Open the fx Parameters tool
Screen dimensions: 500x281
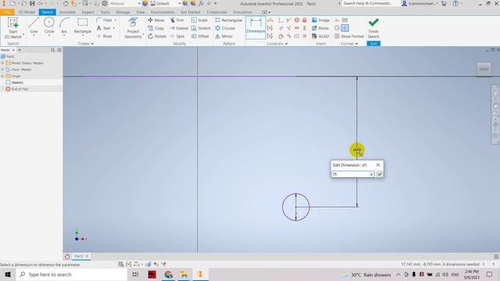click(x=202, y=3)
